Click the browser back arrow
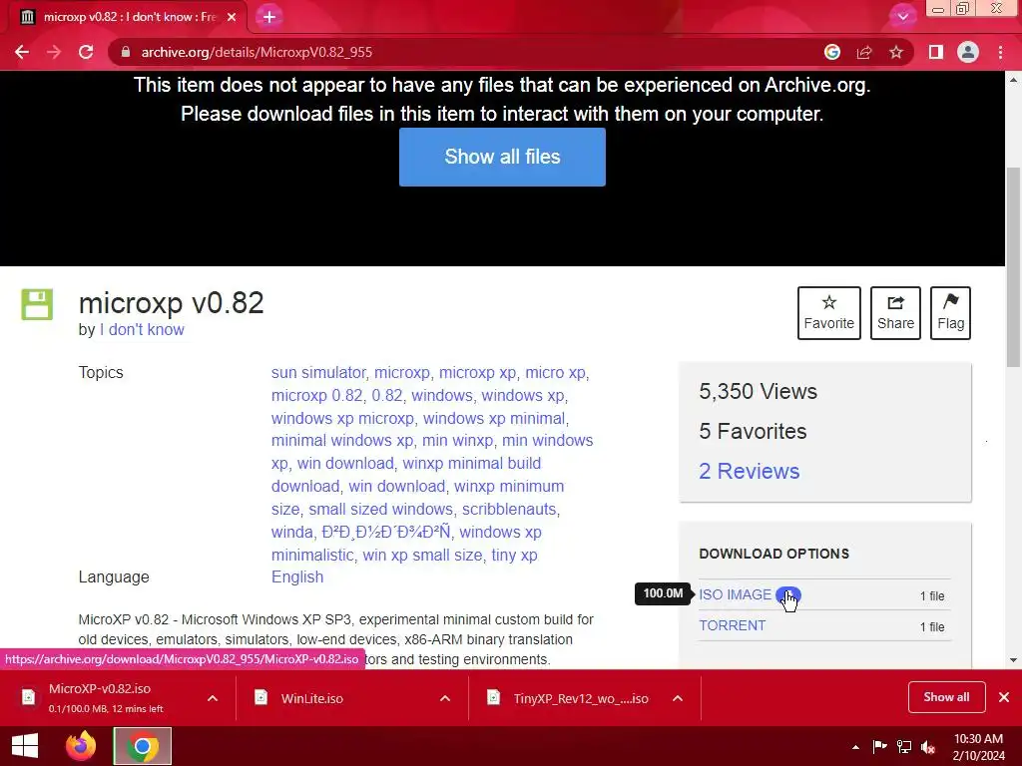The width and height of the screenshot is (1022, 766). pyautogui.click(x=22, y=52)
